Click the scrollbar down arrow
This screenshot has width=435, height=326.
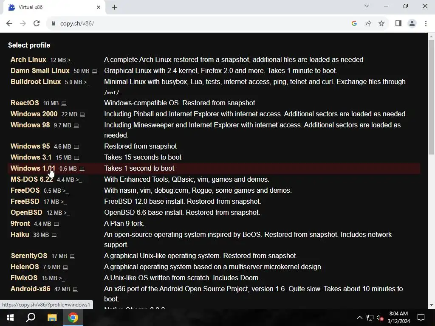[431, 305]
